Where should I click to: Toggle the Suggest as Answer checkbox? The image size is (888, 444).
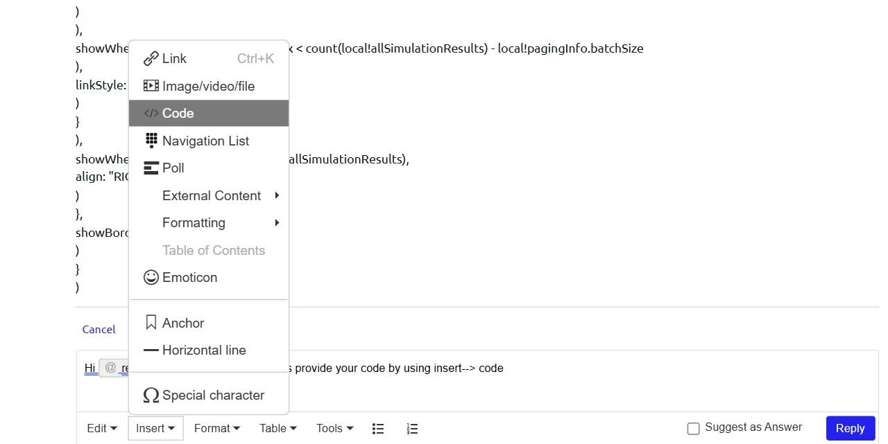click(693, 429)
